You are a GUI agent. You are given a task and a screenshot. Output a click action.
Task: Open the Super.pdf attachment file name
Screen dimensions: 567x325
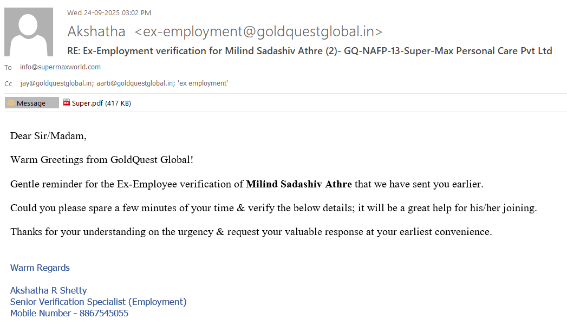[87, 103]
